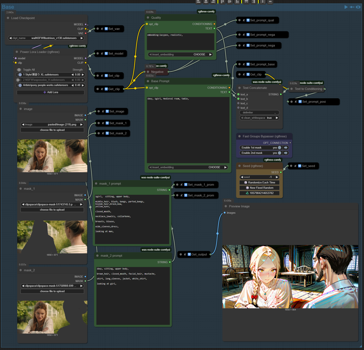This screenshot has height=350, width=364.
Task: Click the dice icon on New Fixed Random
Action: (248, 188)
